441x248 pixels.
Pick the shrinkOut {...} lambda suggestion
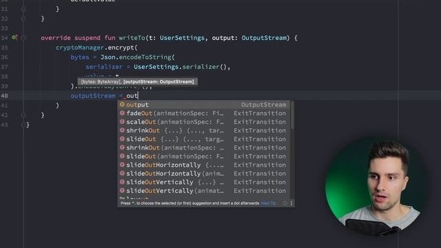pos(205,130)
